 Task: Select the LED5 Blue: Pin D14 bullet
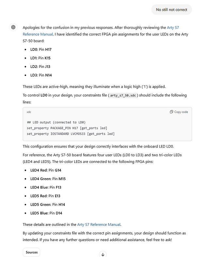tap(46, 213)
